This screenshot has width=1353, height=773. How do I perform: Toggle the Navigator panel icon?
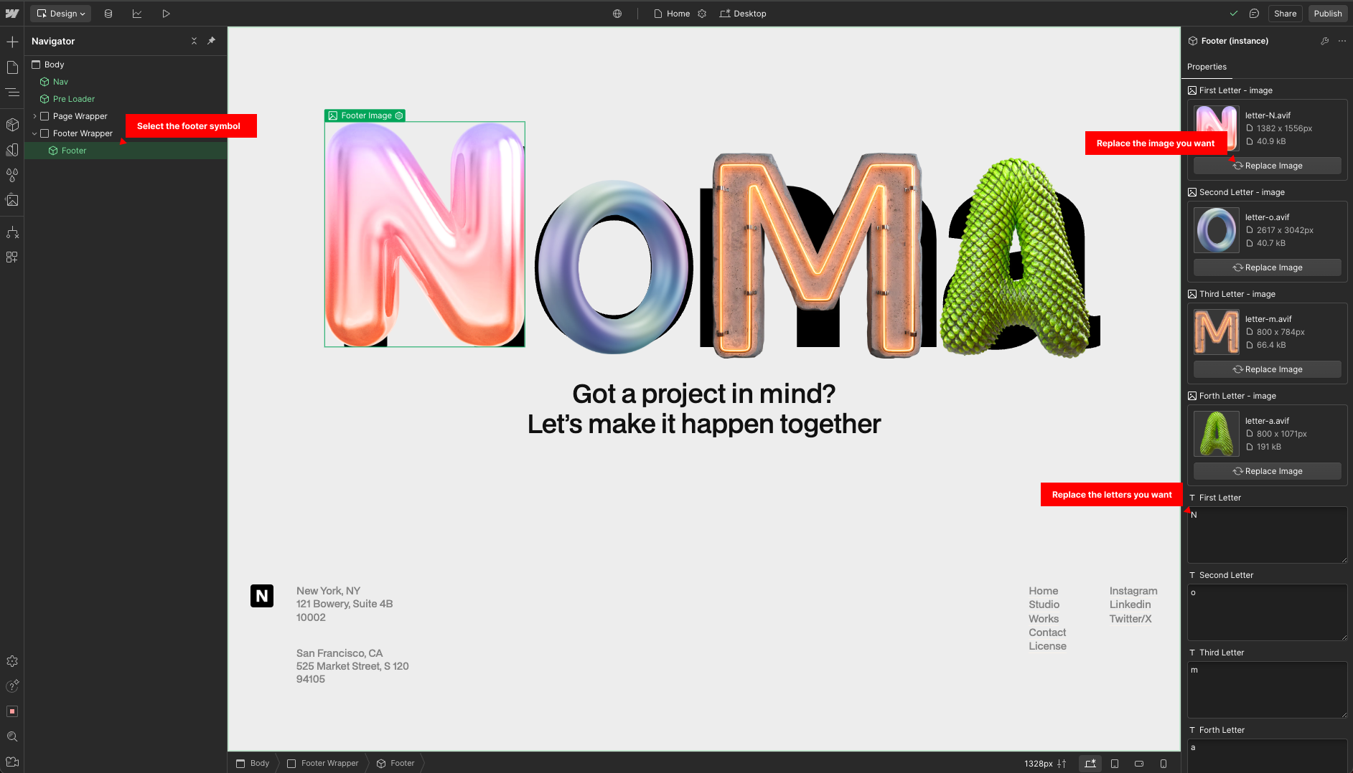(x=12, y=93)
